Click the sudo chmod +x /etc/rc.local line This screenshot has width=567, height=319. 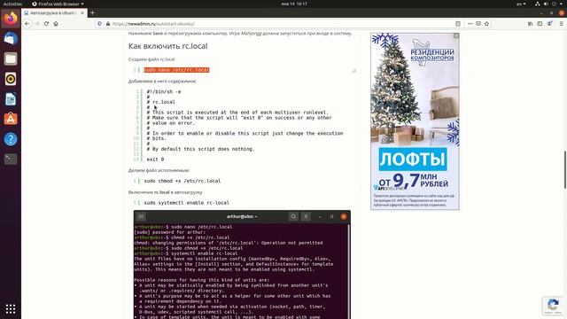[x=183, y=181]
